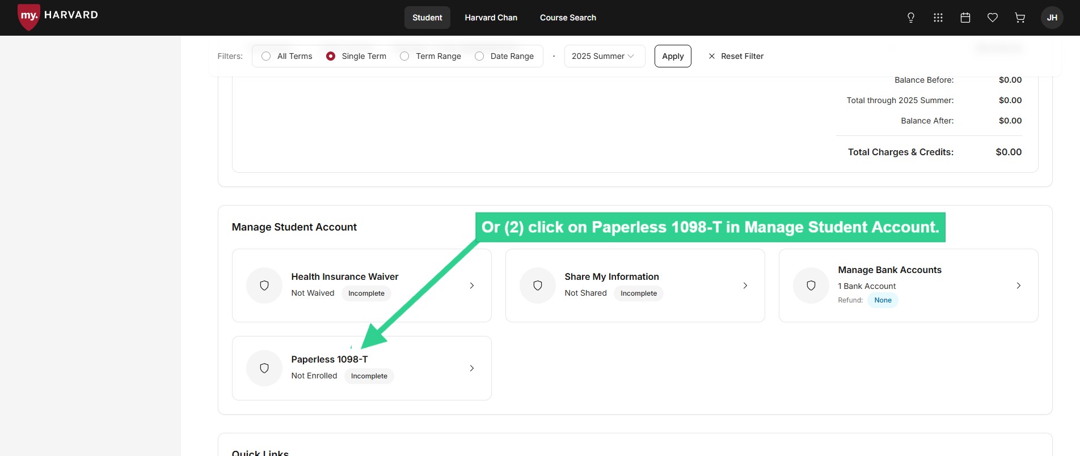Click Incomplete badge on Health Insurance Waiver

tap(366, 293)
